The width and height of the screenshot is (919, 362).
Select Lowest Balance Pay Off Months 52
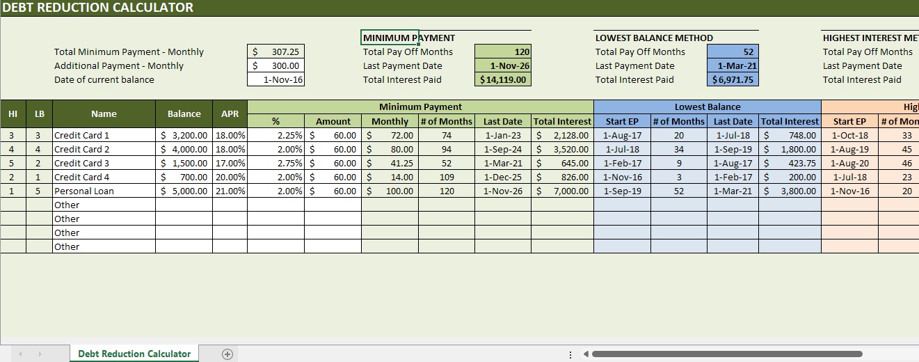pos(733,52)
